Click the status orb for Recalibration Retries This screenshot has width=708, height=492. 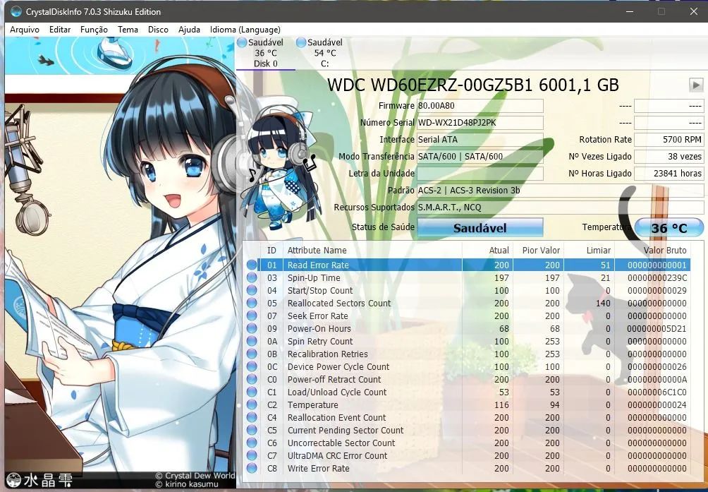click(252, 354)
